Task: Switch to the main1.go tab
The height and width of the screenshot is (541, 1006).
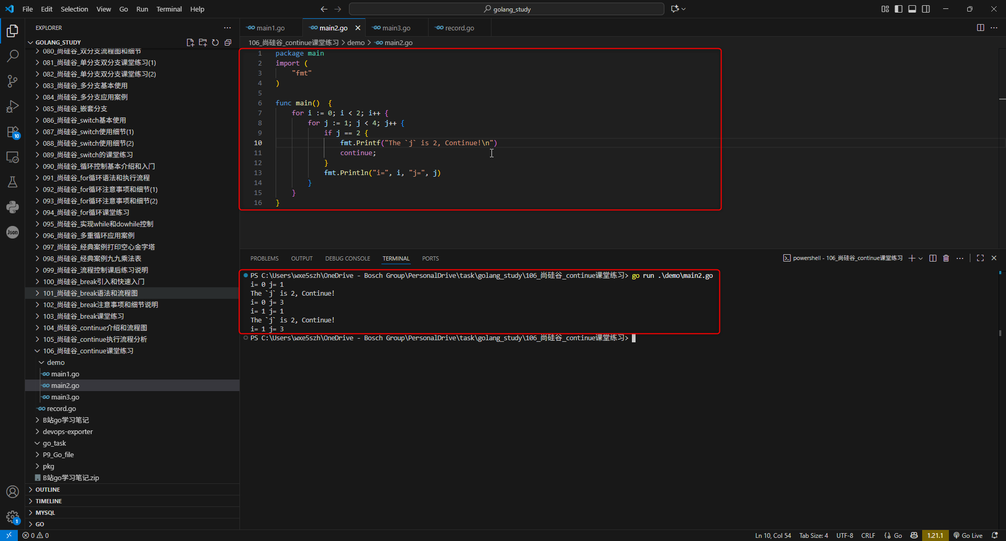Action: [271, 28]
